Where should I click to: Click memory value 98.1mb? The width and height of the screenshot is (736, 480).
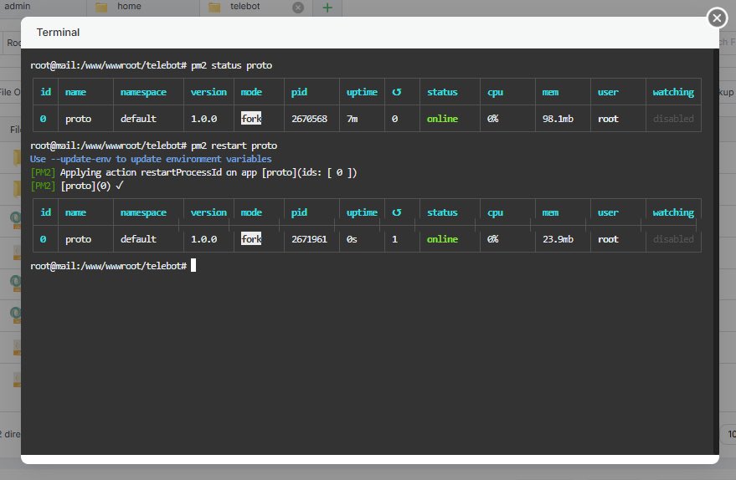(558, 119)
